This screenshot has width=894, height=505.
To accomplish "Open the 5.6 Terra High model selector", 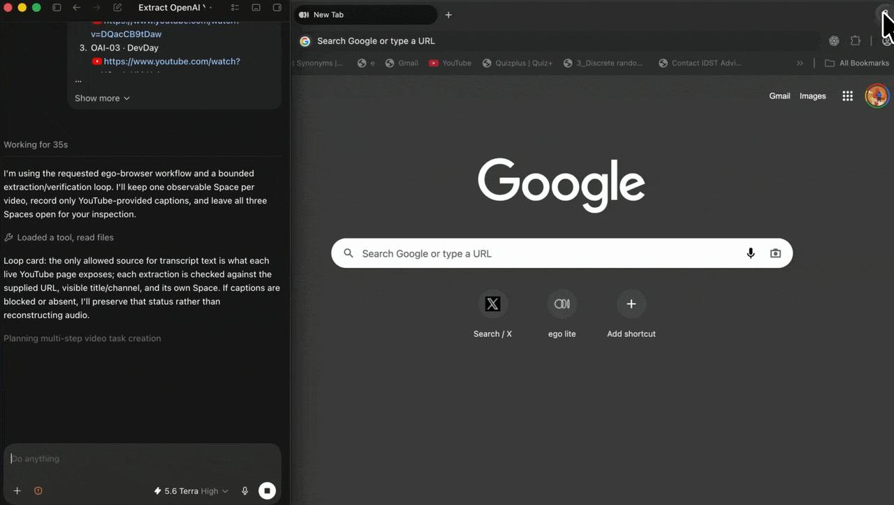I will 191,491.
